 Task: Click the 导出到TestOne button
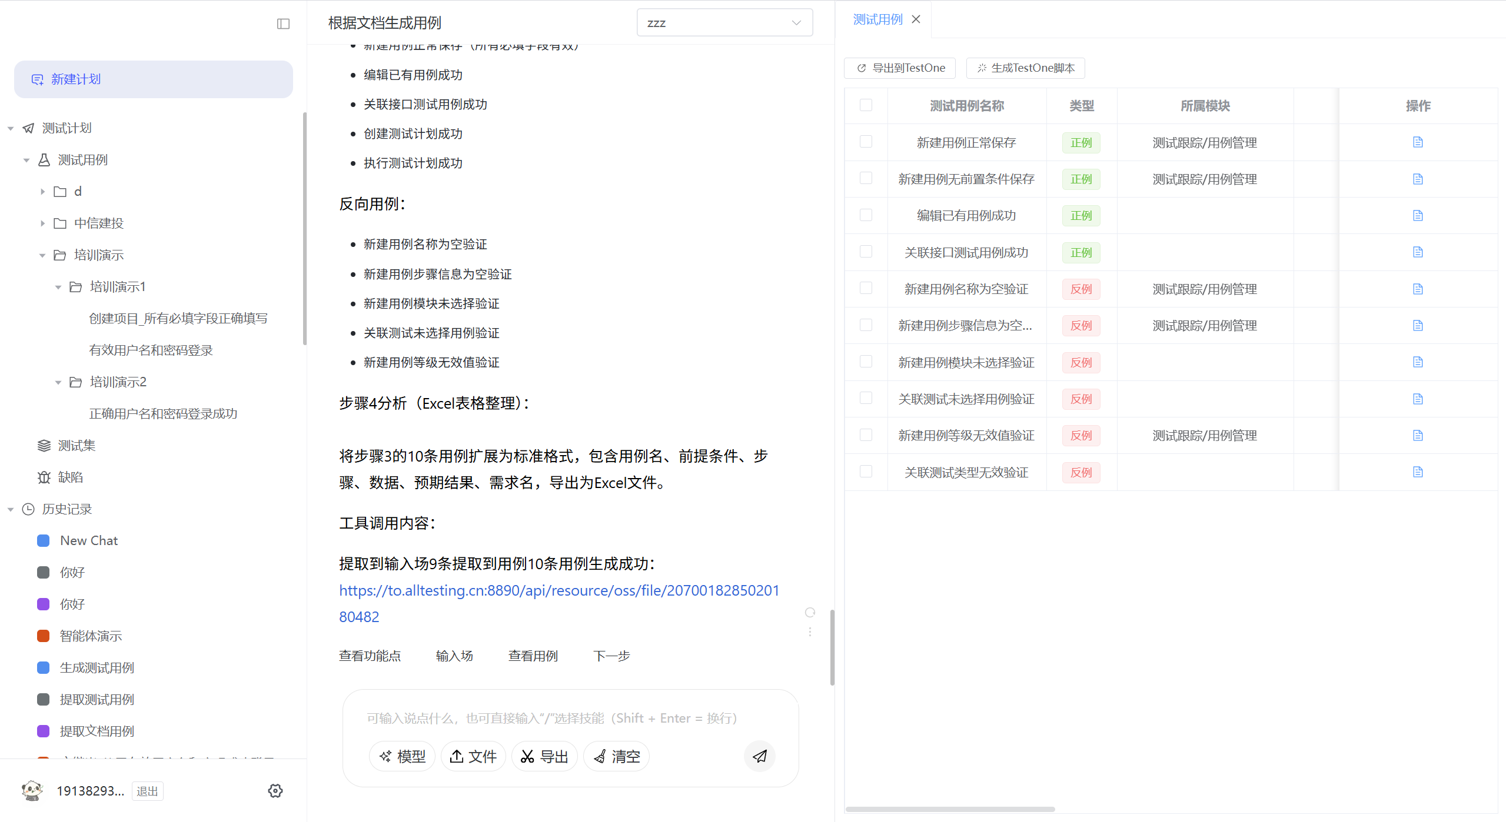pos(900,68)
